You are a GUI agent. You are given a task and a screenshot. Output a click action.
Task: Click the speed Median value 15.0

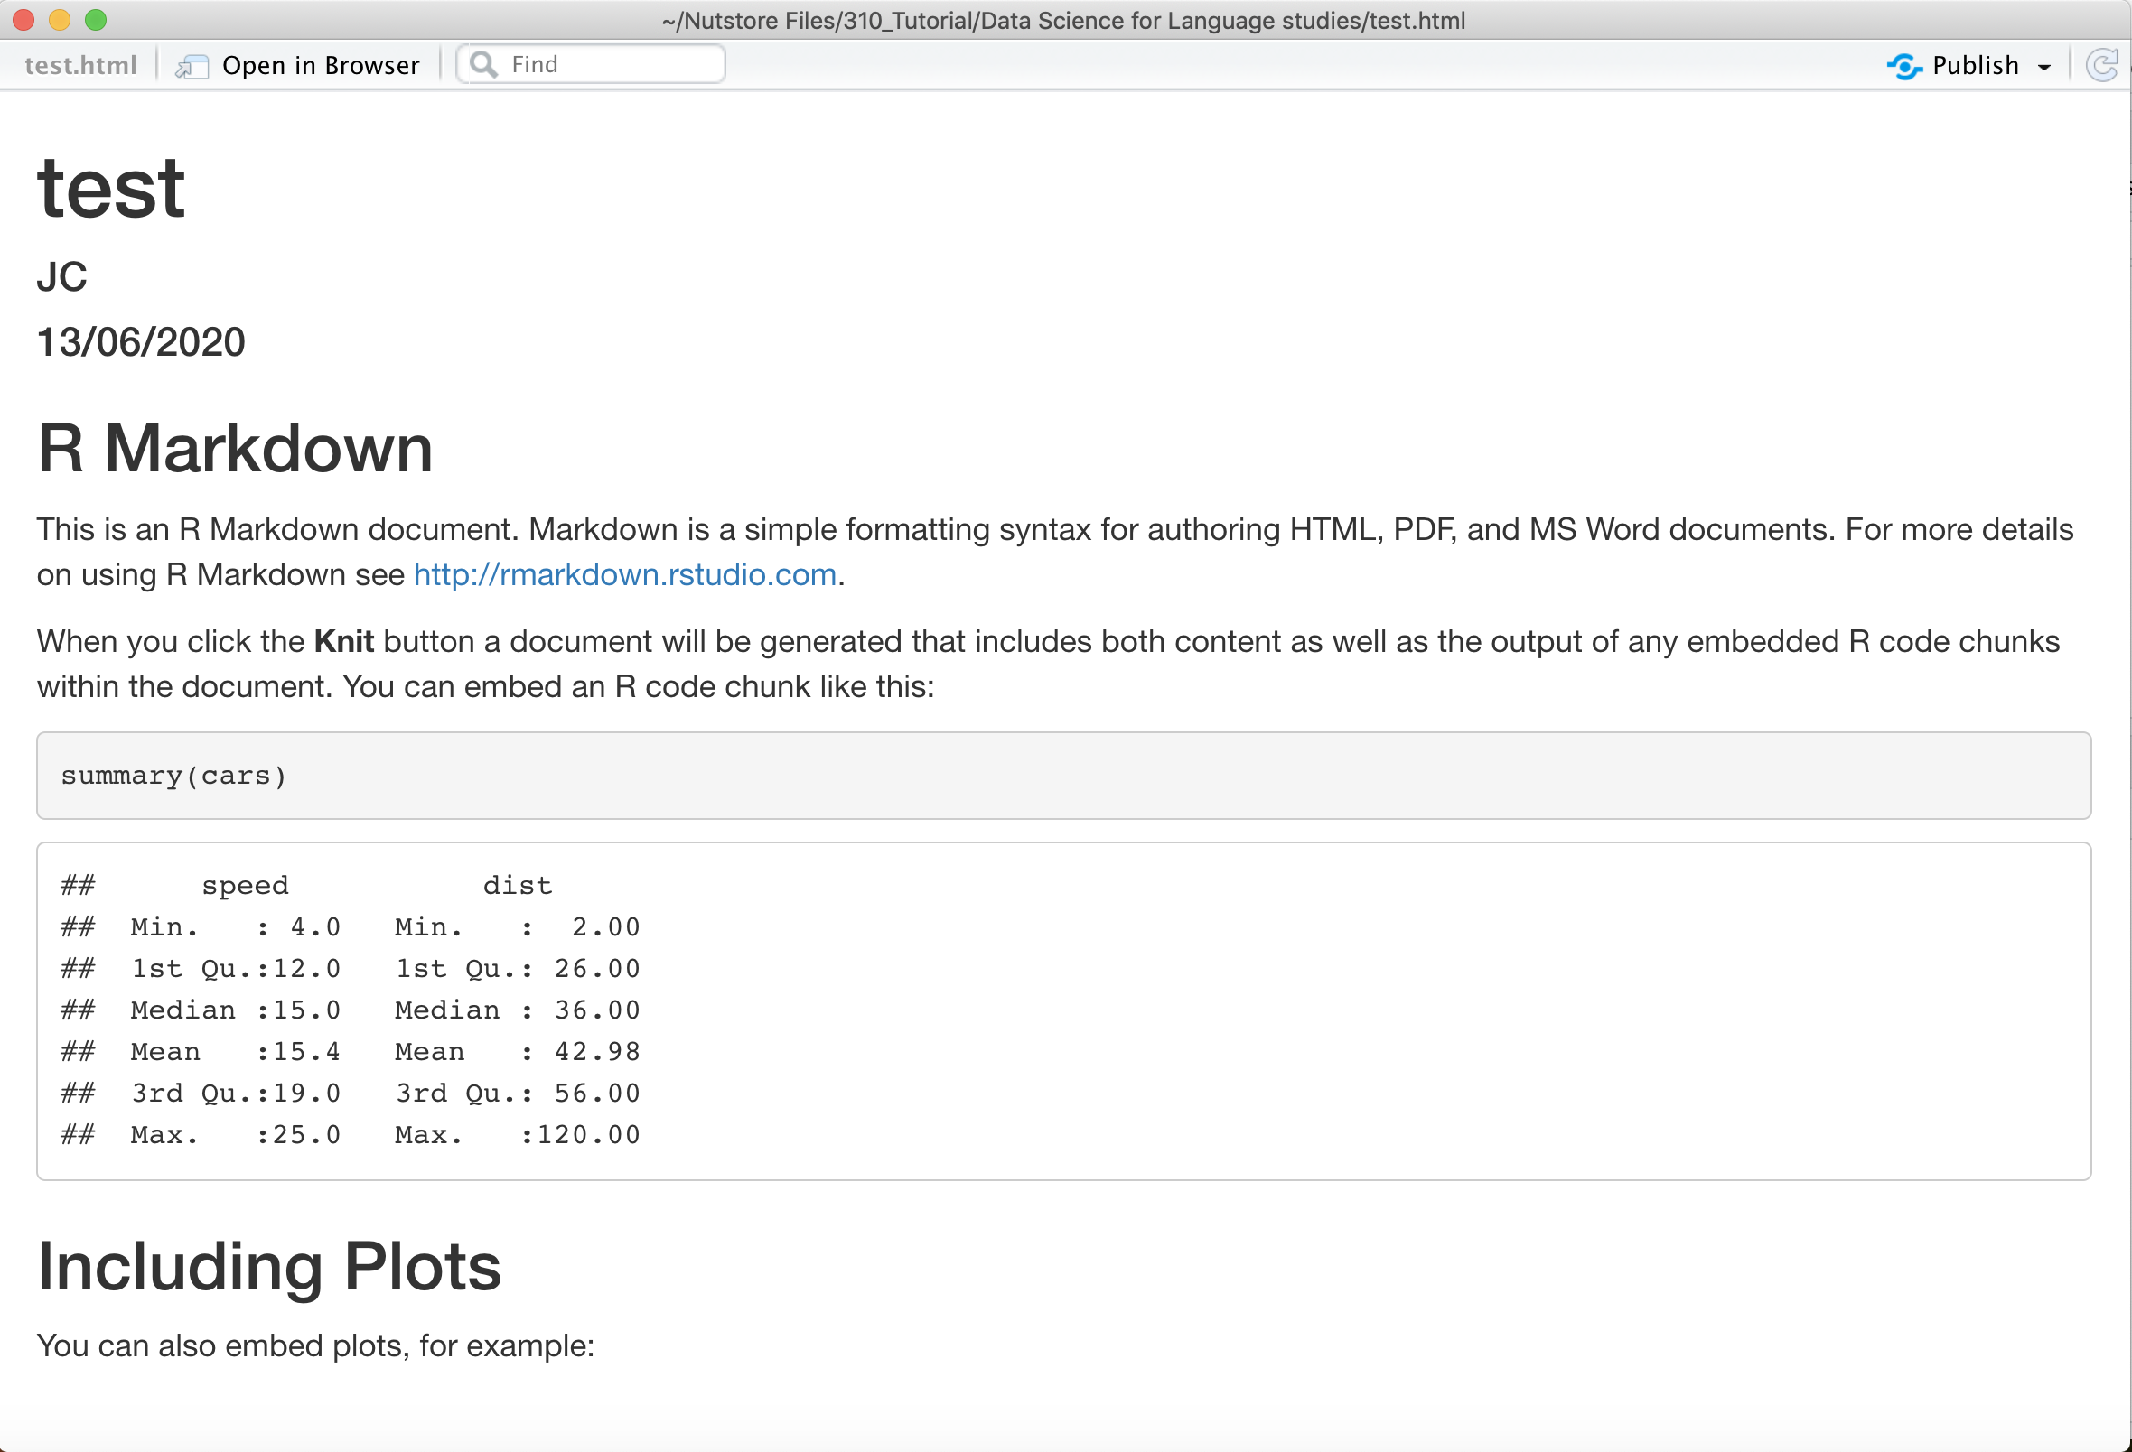(306, 1010)
